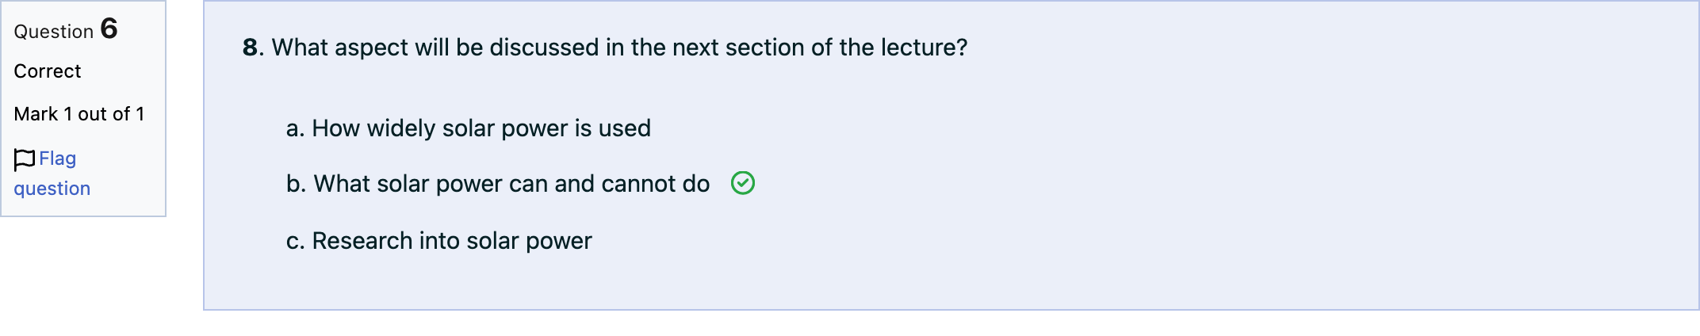Viewport: 1700px width, 336px height.
Task: Click the option letter 'a.'
Action: pos(296,128)
